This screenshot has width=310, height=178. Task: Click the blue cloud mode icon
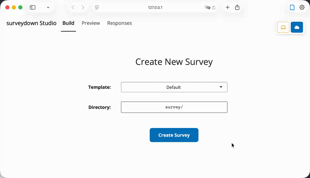click(x=297, y=27)
